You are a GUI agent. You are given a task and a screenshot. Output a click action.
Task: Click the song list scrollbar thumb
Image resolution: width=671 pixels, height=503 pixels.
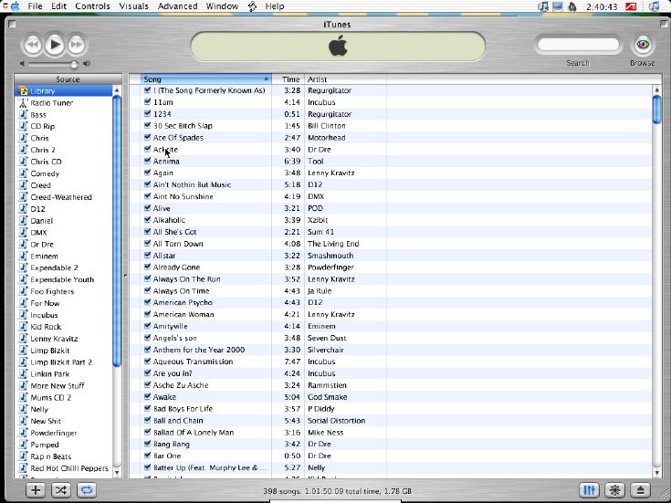pyautogui.click(x=657, y=110)
